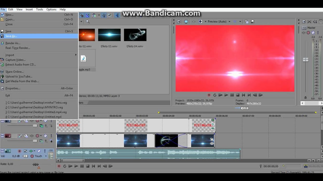Click the media search magnifier icon
The height and width of the screenshot is (181, 323).
[88, 22]
